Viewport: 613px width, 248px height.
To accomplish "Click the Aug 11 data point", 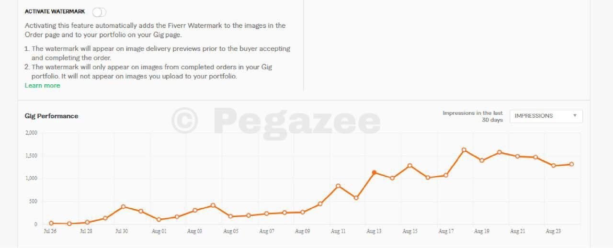I will click(x=338, y=186).
